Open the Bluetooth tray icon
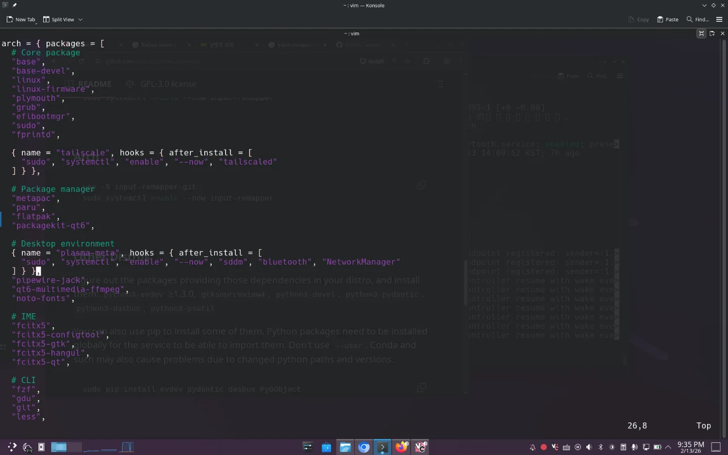The width and height of the screenshot is (728, 455). 600,447
